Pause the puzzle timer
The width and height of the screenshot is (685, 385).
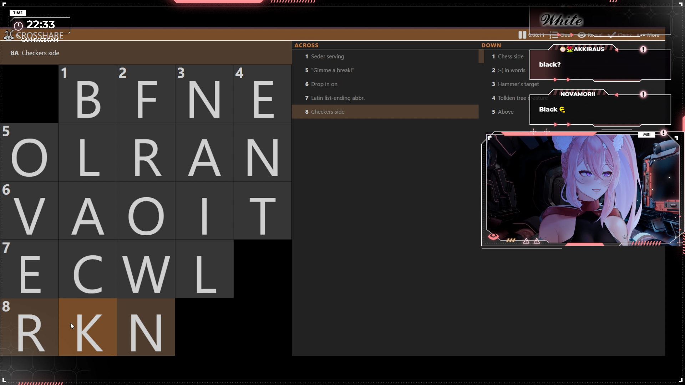pos(522,35)
